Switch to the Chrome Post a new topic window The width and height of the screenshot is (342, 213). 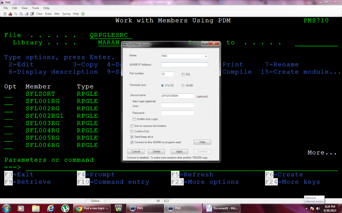(x=92, y=208)
